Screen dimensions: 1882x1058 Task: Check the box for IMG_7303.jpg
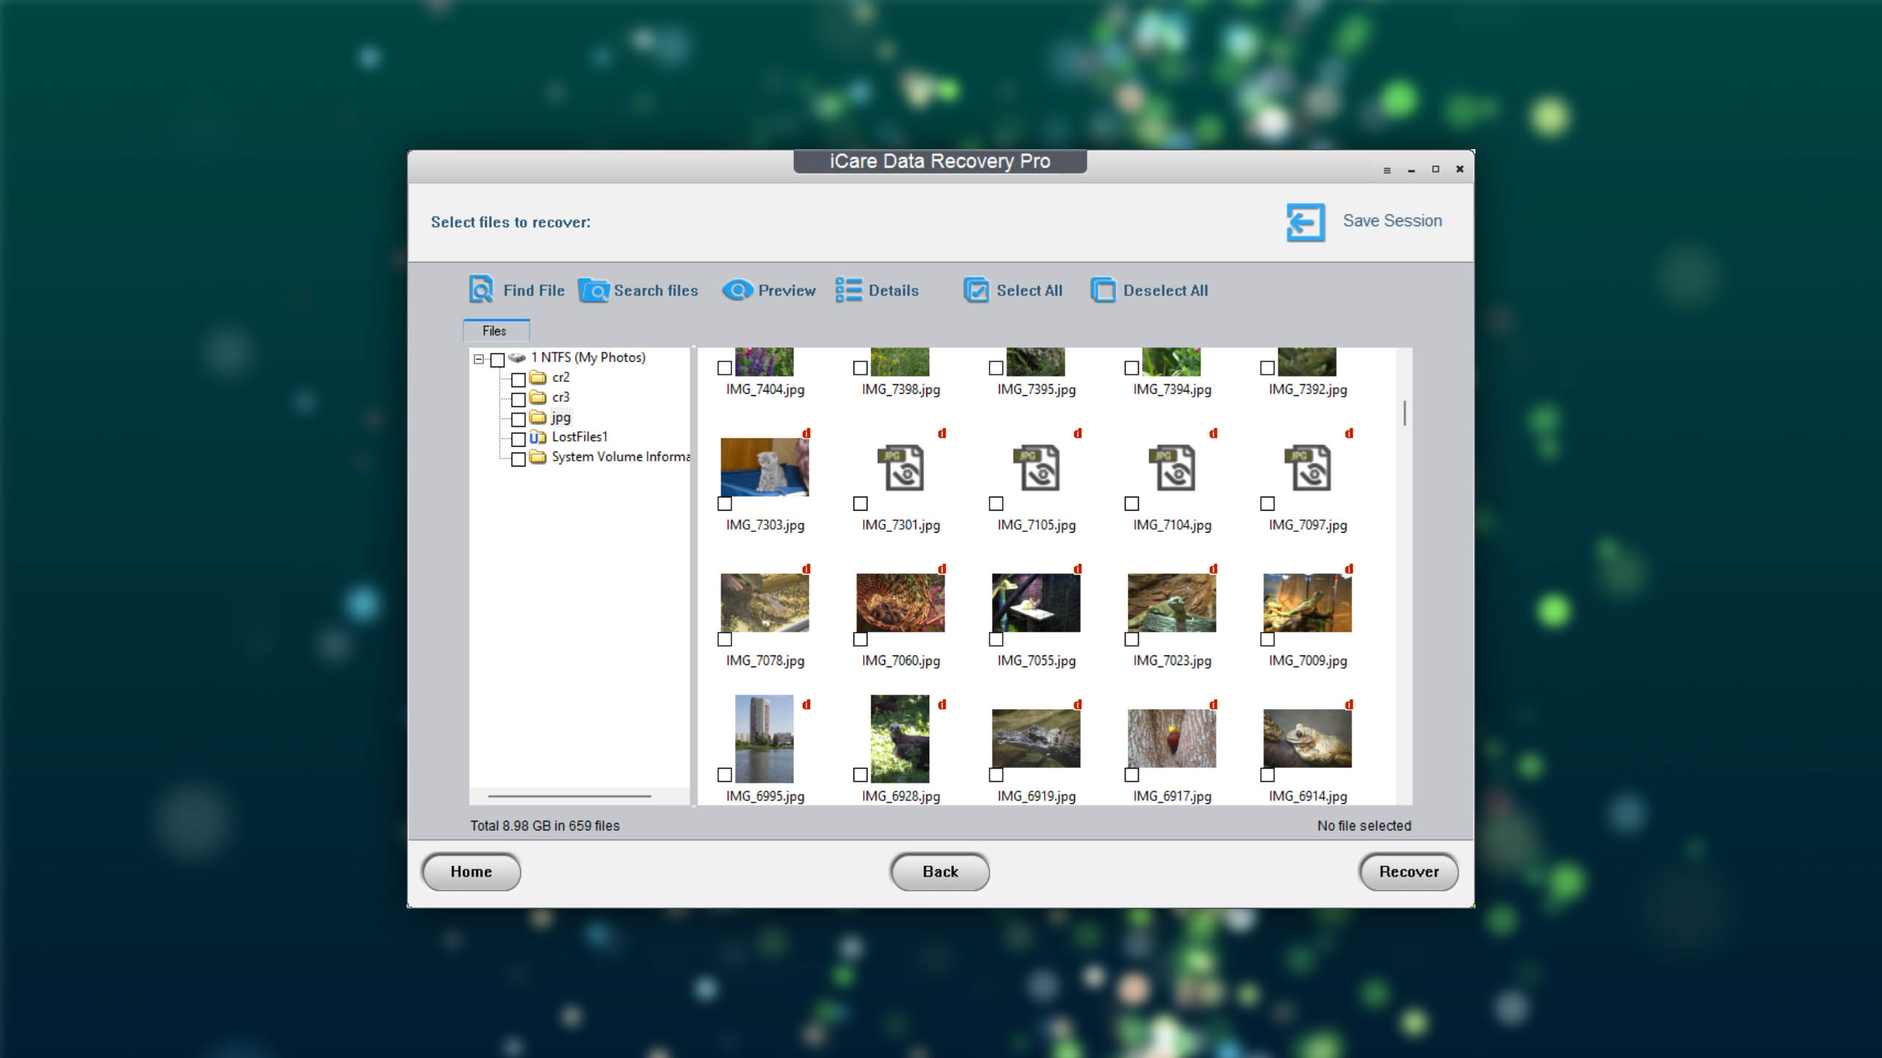click(725, 504)
